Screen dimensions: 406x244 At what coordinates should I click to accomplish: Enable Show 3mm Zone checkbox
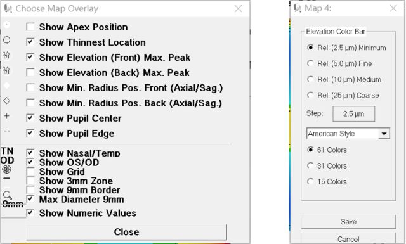tap(30, 181)
